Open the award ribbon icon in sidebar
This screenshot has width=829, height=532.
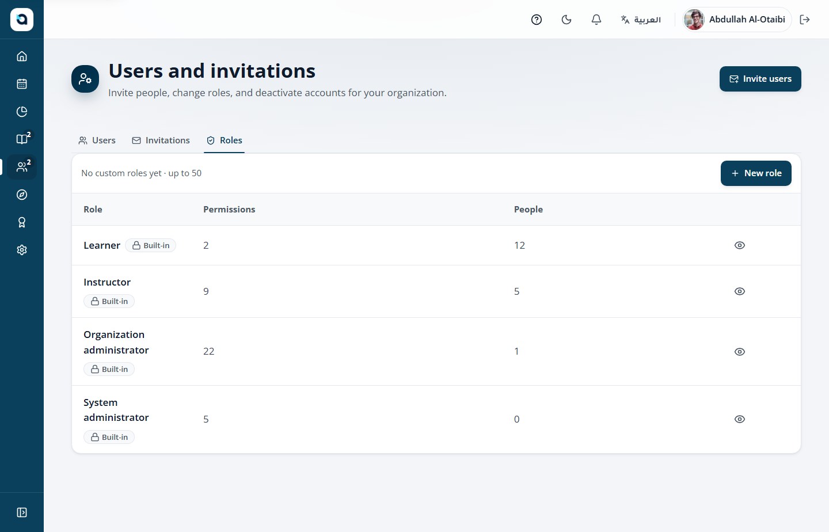point(22,222)
